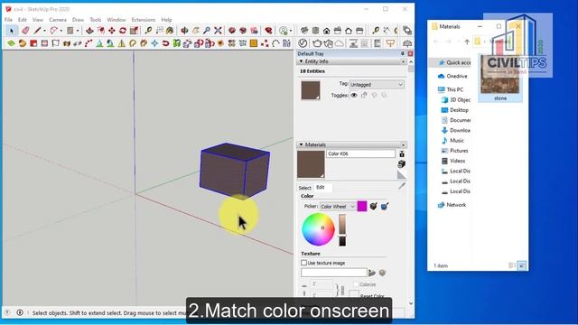
Task: Open the Tools menu
Action: click(96, 20)
